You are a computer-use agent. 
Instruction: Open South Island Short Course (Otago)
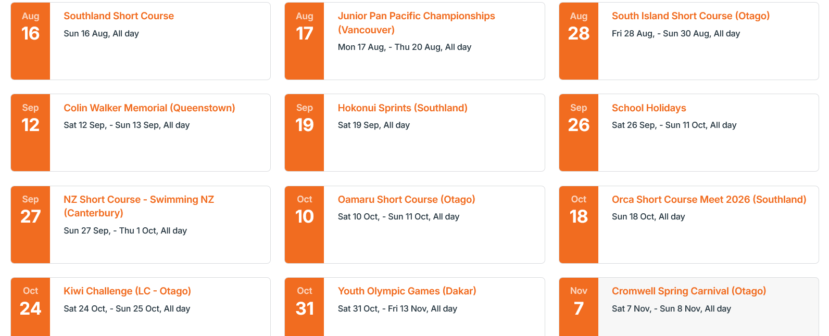click(x=690, y=16)
